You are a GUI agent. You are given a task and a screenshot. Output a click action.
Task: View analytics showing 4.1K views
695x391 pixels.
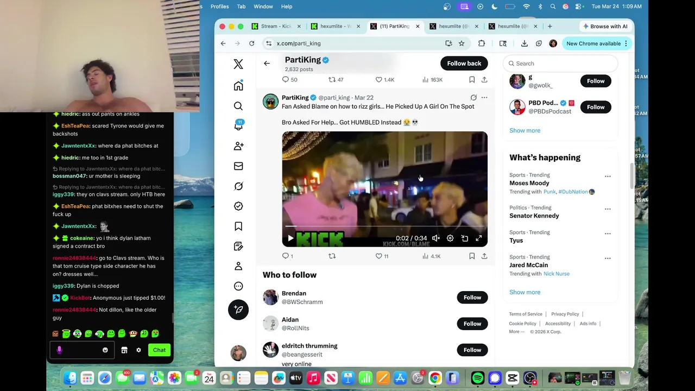(431, 256)
